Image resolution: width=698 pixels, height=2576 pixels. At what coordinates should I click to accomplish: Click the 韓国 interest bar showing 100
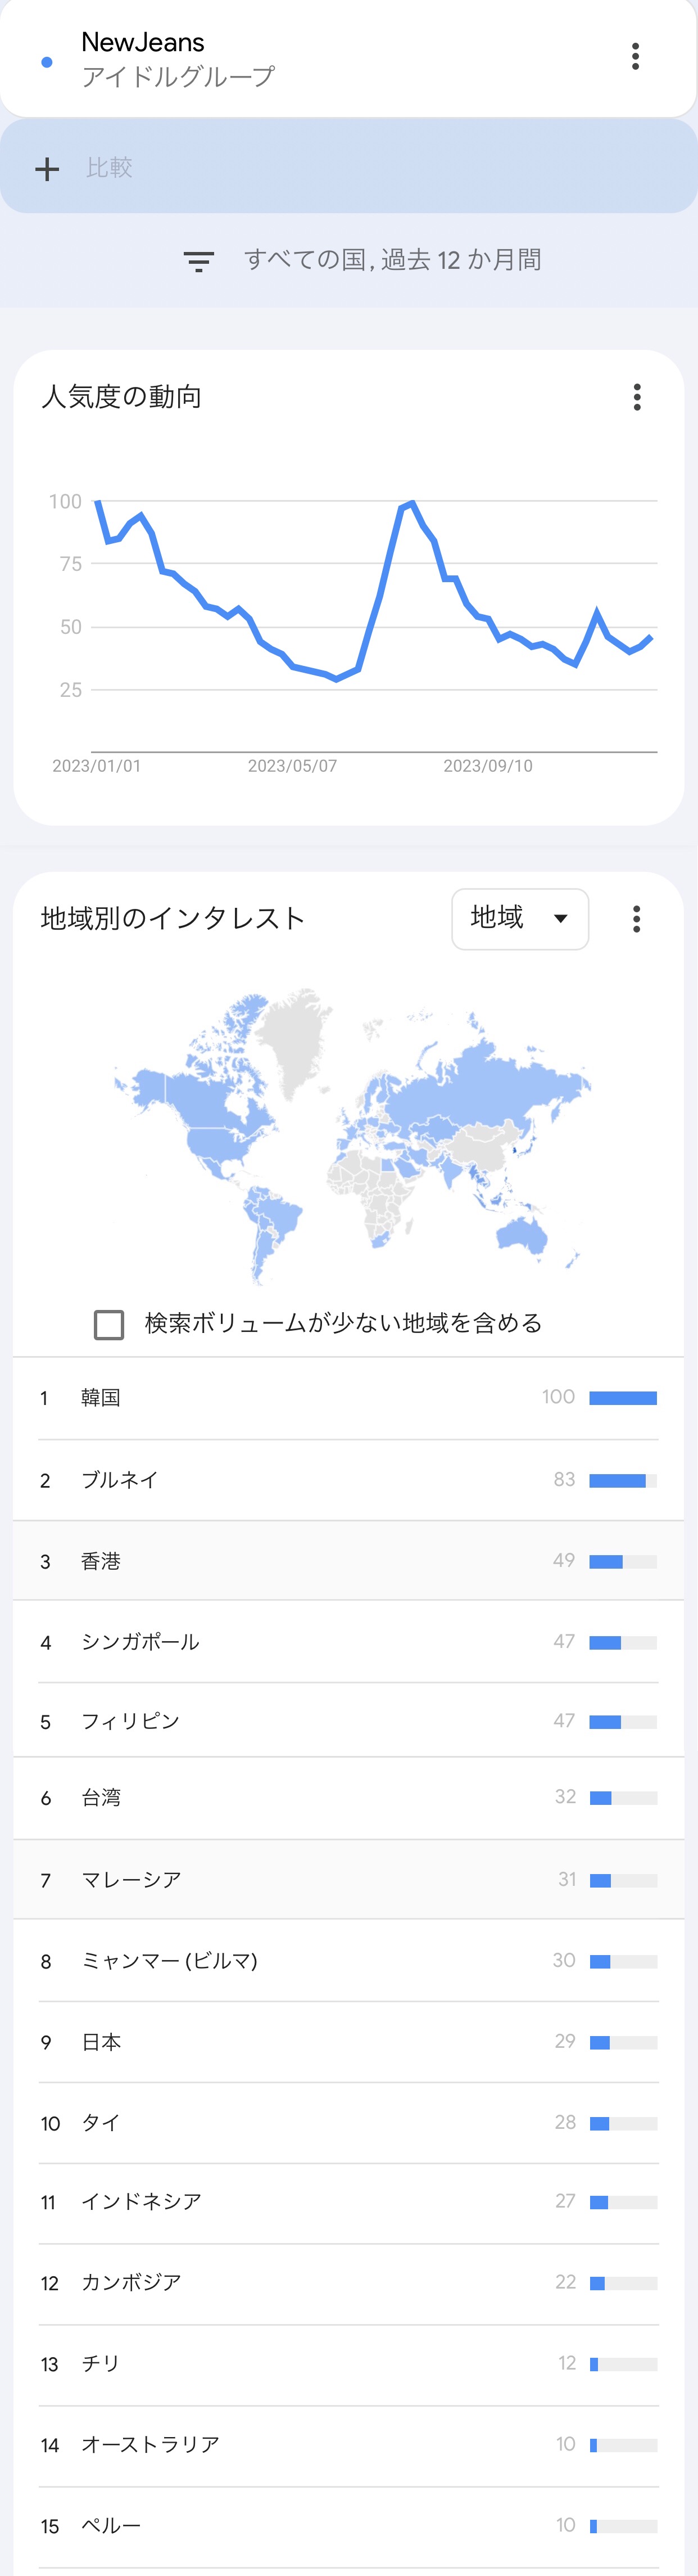pyautogui.click(x=623, y=1398)
